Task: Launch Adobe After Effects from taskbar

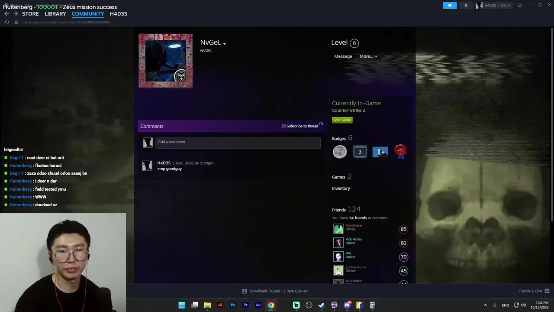Action: tap(258, 305)
